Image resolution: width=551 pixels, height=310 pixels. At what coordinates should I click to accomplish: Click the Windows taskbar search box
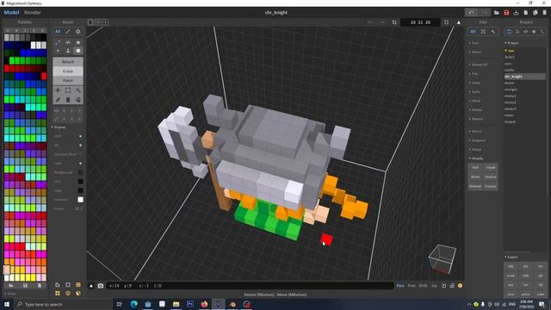(x=64, y=304)
